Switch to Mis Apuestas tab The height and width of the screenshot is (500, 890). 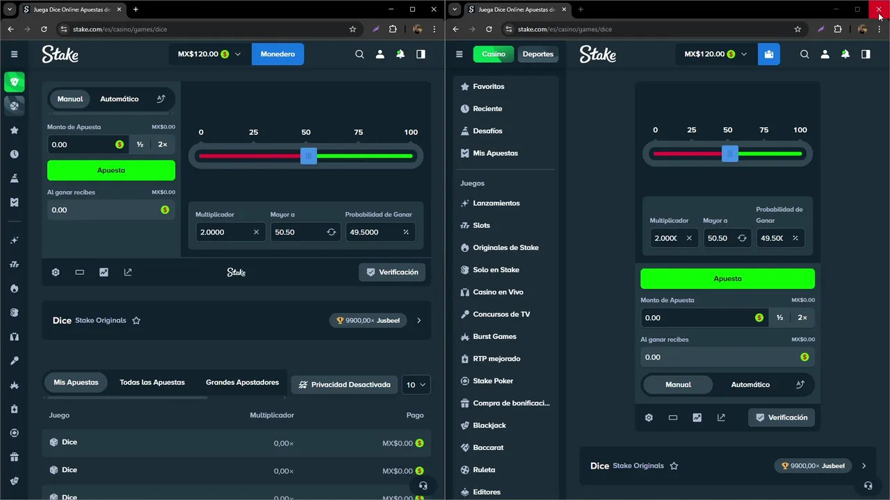coord(76,383)
